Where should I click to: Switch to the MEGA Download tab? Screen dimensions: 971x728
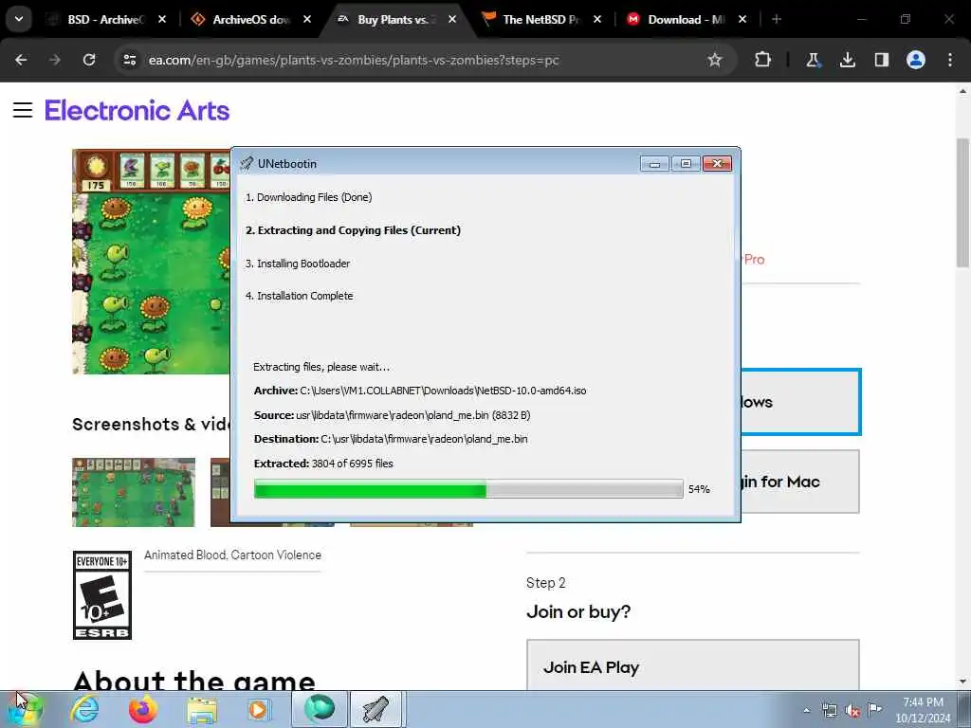(x=687, y=20)
